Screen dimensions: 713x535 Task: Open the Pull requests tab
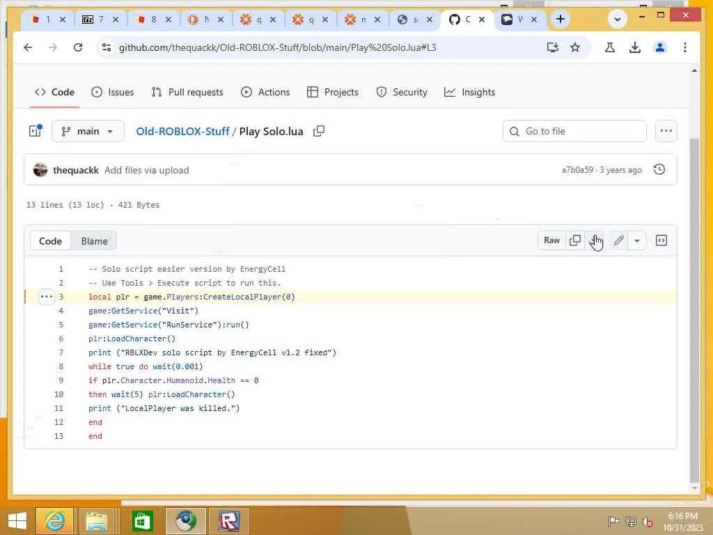click(187, 93)
